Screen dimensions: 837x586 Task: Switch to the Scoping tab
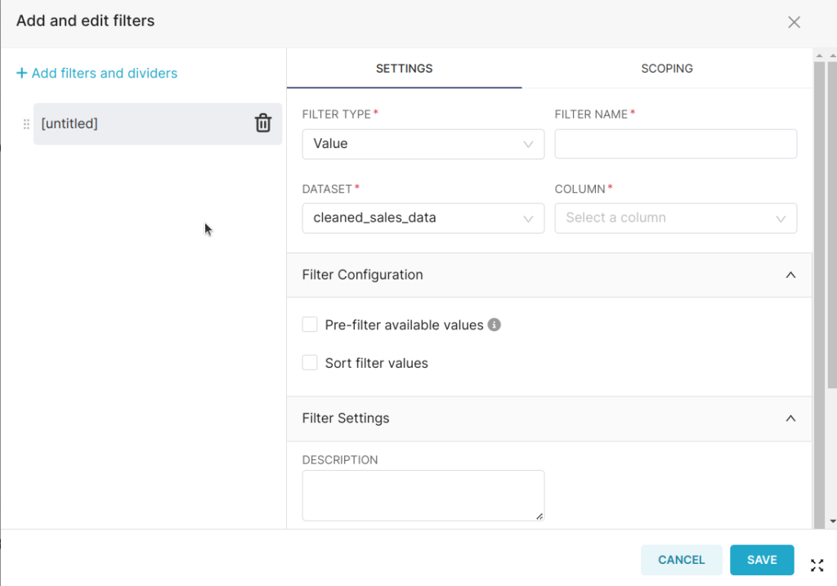click(667, 69)
